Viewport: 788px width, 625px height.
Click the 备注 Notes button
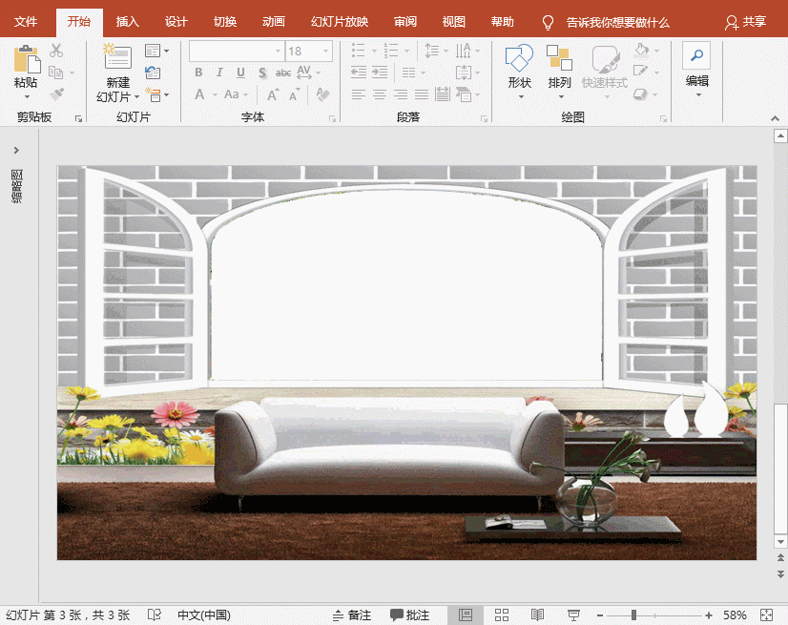tap(352, 615)
